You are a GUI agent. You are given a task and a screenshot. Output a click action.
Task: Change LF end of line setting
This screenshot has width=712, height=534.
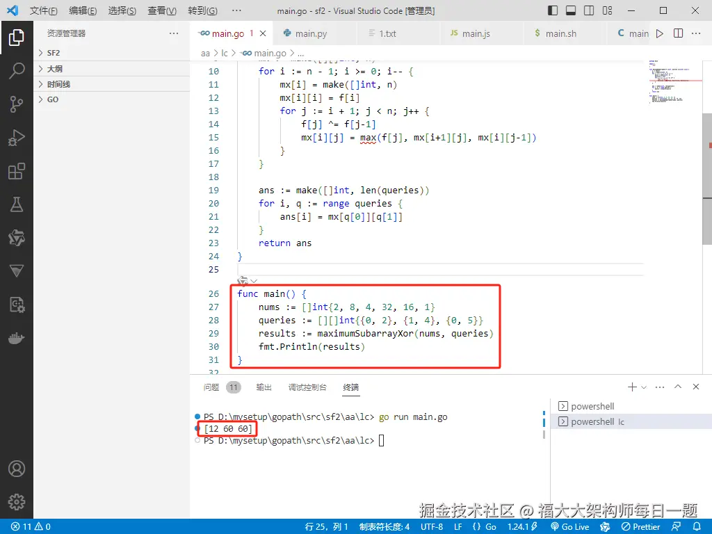click(x=458, y=527)
